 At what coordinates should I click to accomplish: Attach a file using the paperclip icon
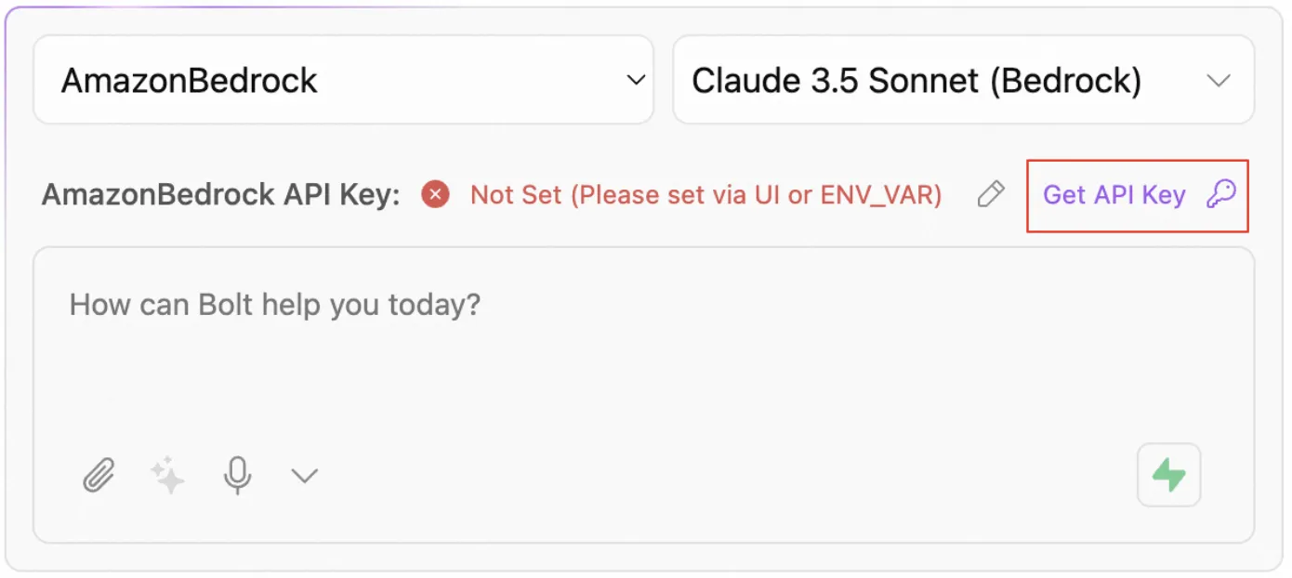coord(99,476)
